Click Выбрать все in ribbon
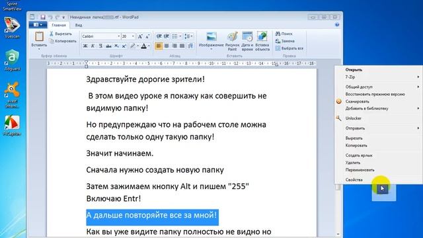Screen dimensions: 423x238 [x=289, y=48]
